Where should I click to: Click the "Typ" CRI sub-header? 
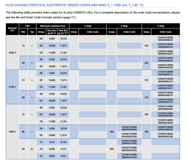pyautogui.click(x=32, y=32)
